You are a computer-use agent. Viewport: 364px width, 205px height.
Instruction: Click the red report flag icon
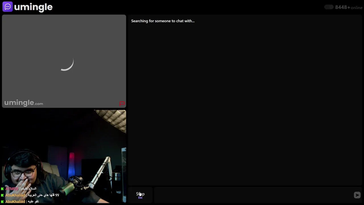coord(122,104)
